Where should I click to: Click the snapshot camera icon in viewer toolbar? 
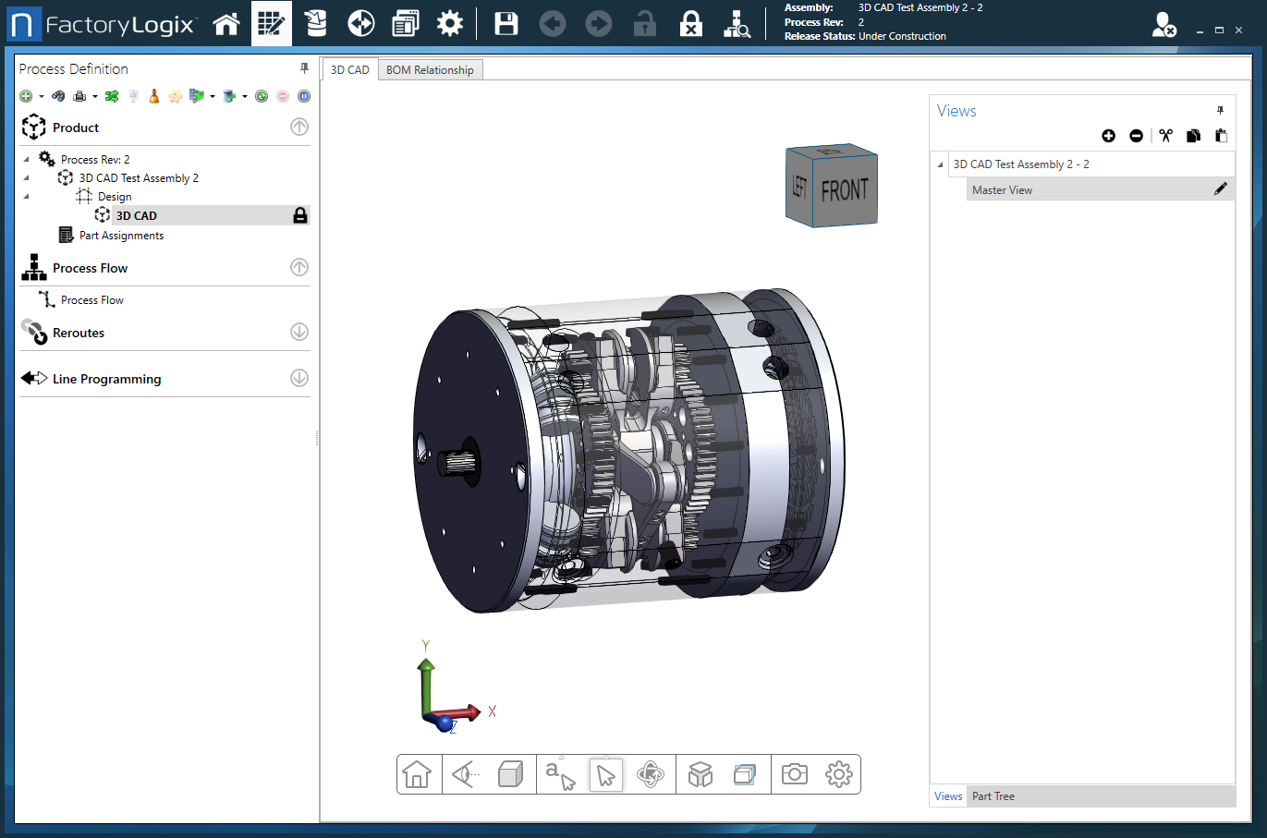click(x=794, y=774)
